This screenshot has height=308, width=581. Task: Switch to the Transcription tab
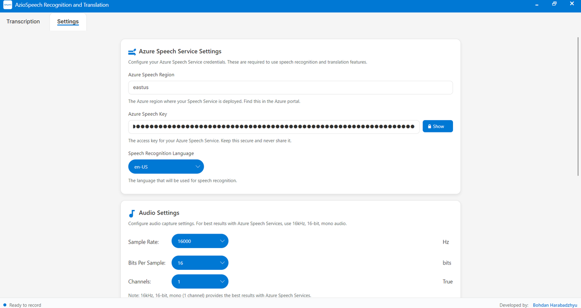pyautogui.click(x=23, y=21)
